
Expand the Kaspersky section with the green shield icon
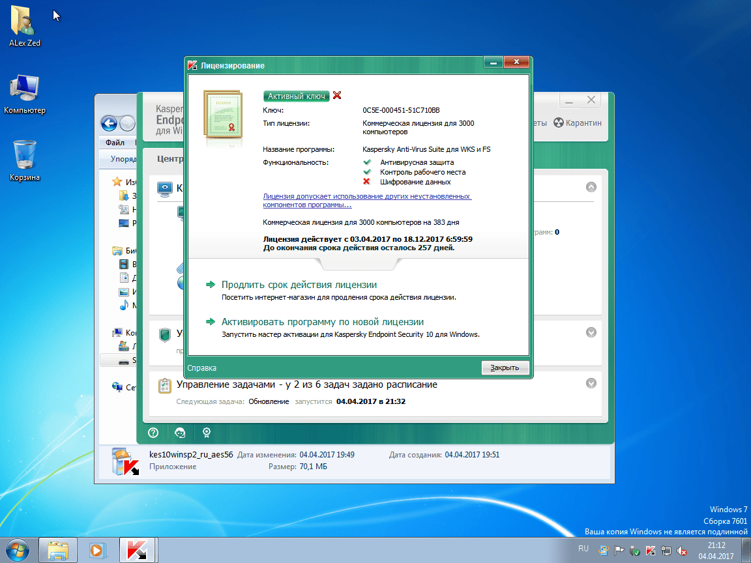(x=591, y=332)
